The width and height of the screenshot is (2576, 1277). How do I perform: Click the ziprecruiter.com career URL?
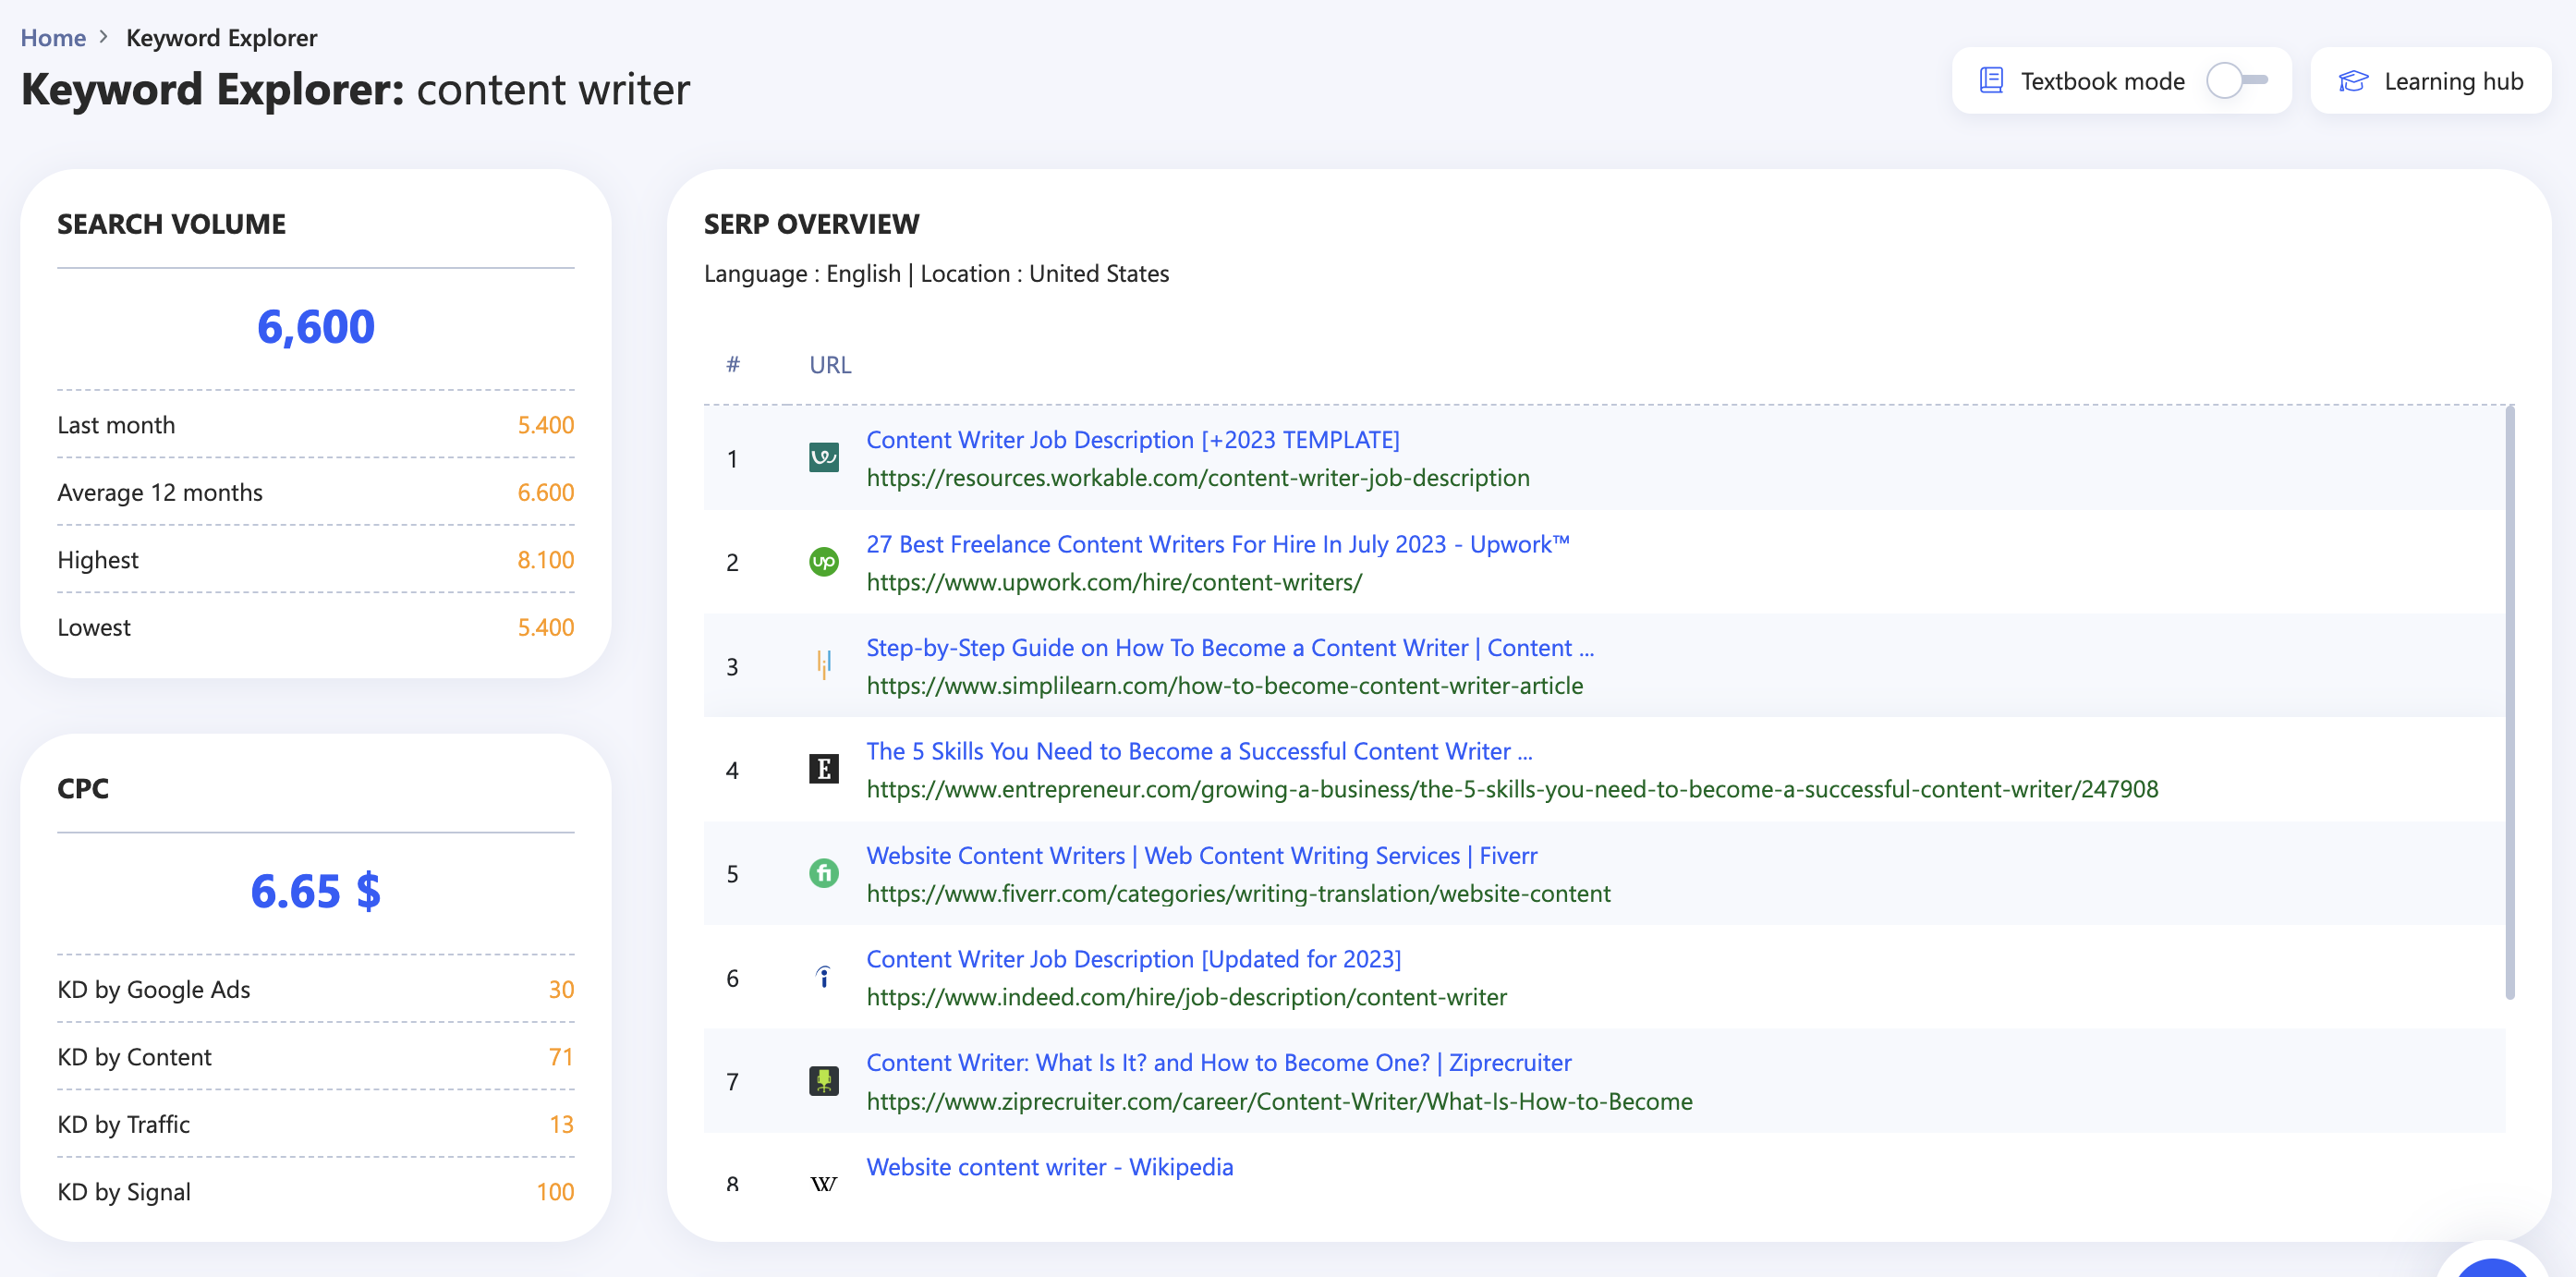[1279, 1101]
